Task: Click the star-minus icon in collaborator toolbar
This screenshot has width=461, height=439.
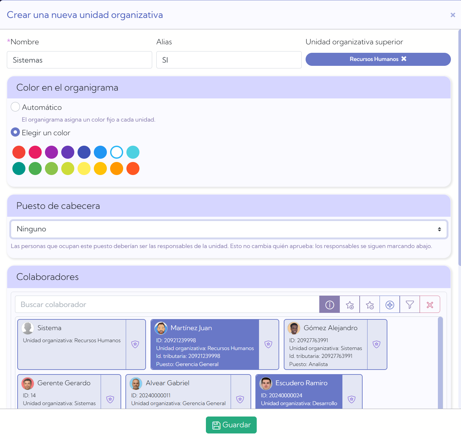Action: pos(370,304)
